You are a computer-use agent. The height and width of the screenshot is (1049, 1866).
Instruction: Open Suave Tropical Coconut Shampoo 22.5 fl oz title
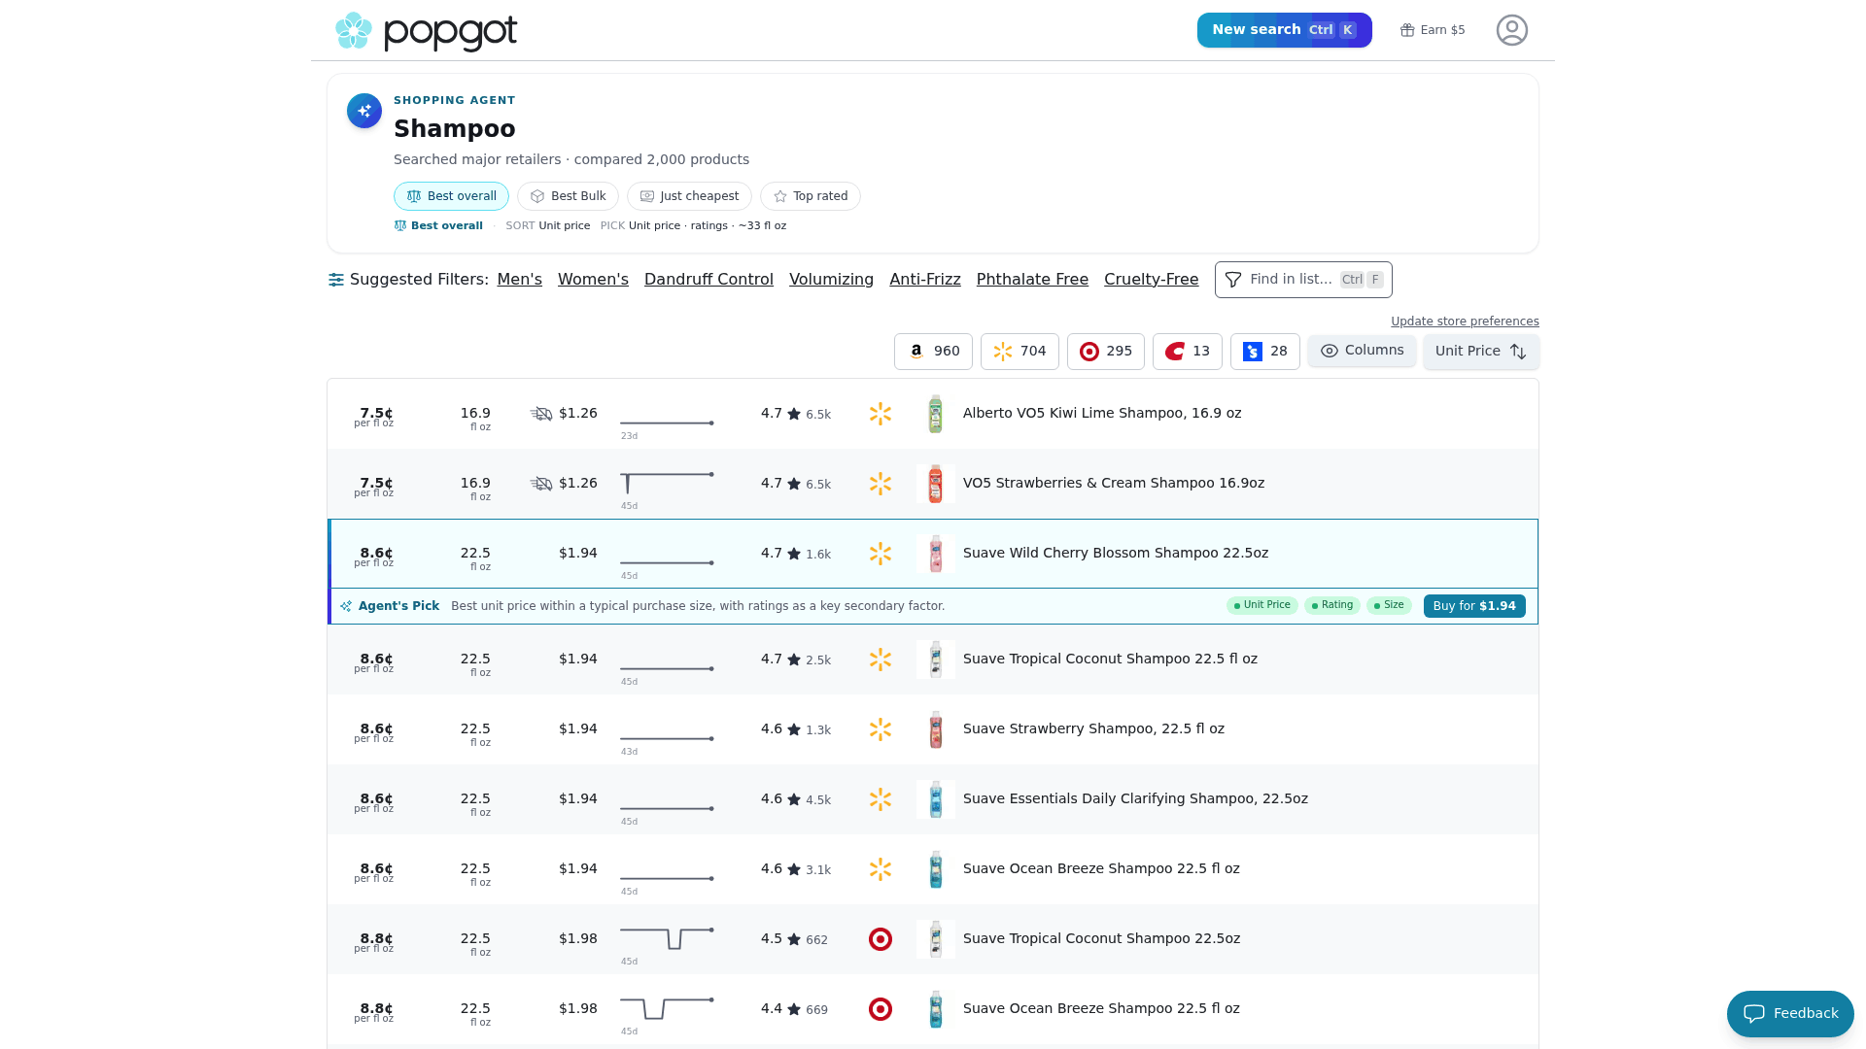[1110, 659]
